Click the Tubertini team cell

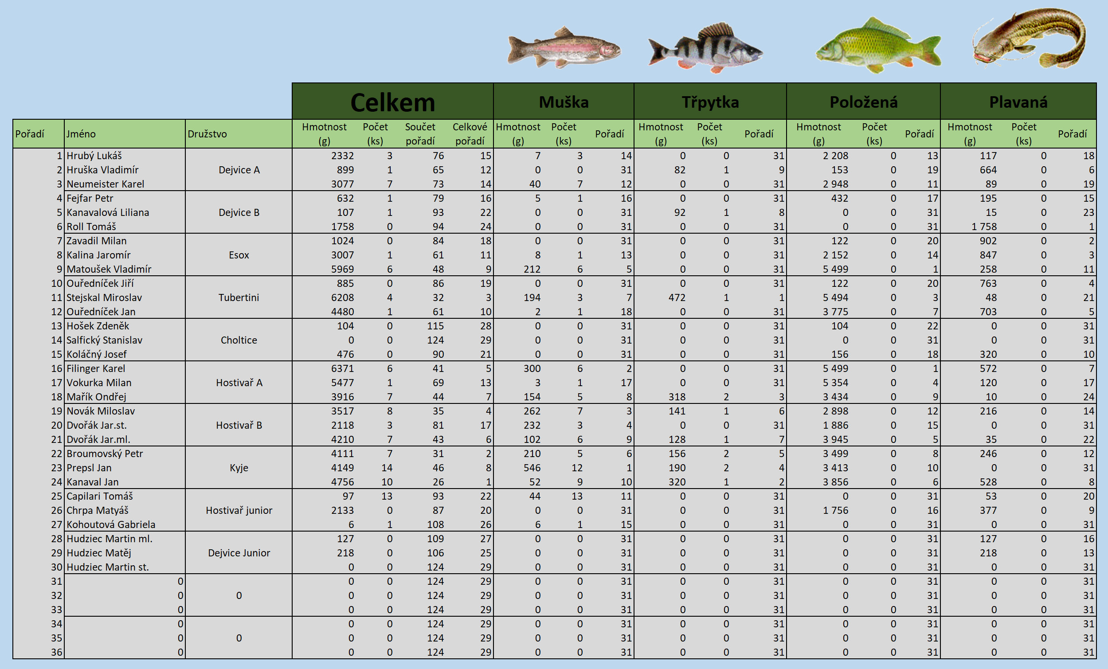239,297
